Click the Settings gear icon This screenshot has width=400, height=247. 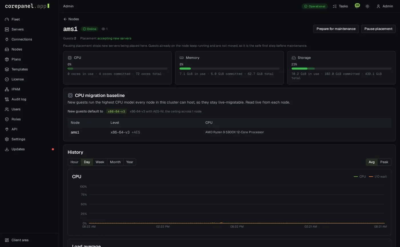7,139
